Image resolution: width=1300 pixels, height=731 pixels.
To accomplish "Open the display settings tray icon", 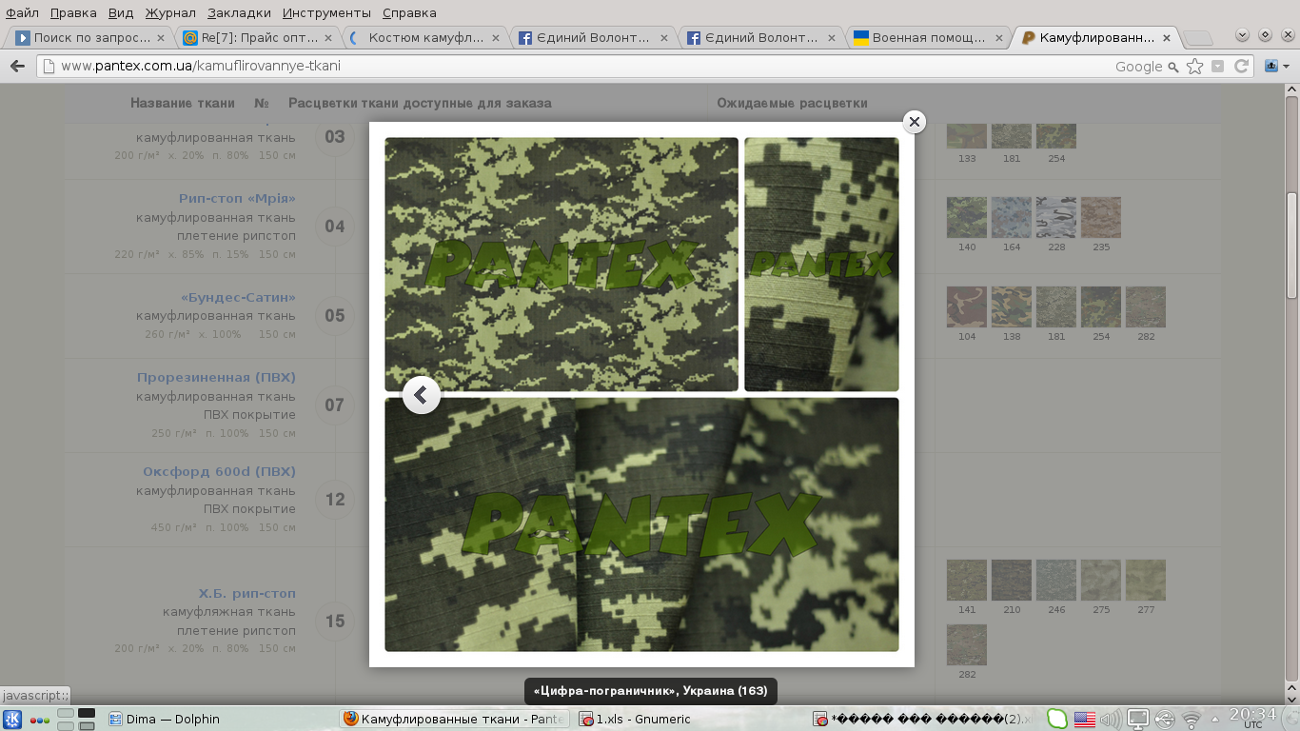I will pyautogui.click(x=1137, y=720).
